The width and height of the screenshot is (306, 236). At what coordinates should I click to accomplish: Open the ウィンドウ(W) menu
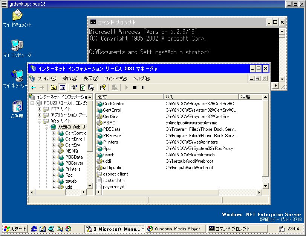pos(116,79)
